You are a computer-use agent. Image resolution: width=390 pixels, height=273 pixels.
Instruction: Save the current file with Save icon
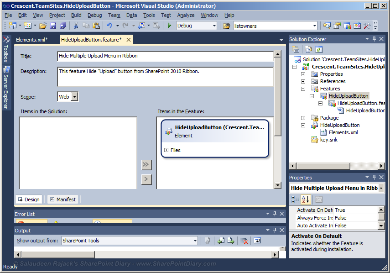coord(53,26)
